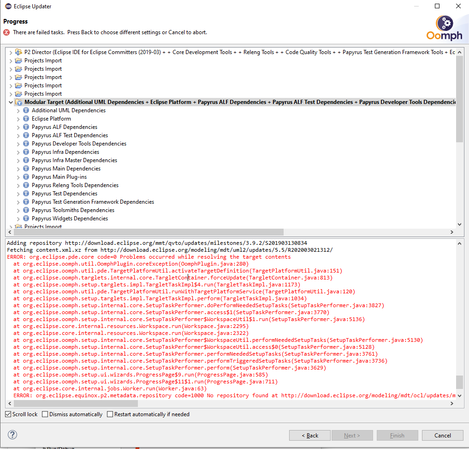Select Papyrus ALF Test Dependencies row

70,135
